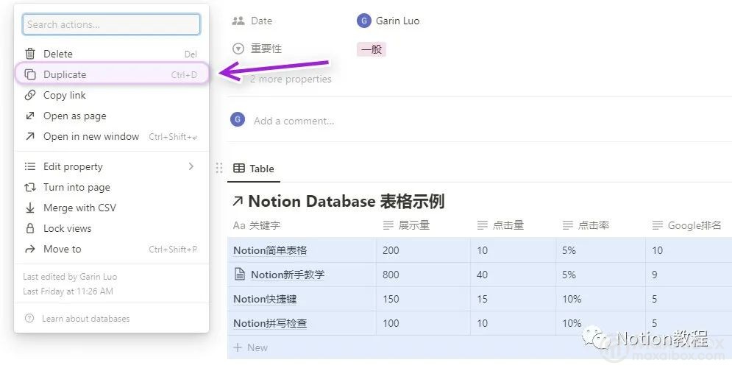The height and width of the screenshot is (371, 732).
Task: Click the six-dot drag handle beside Table
Action: pos(219,168)
